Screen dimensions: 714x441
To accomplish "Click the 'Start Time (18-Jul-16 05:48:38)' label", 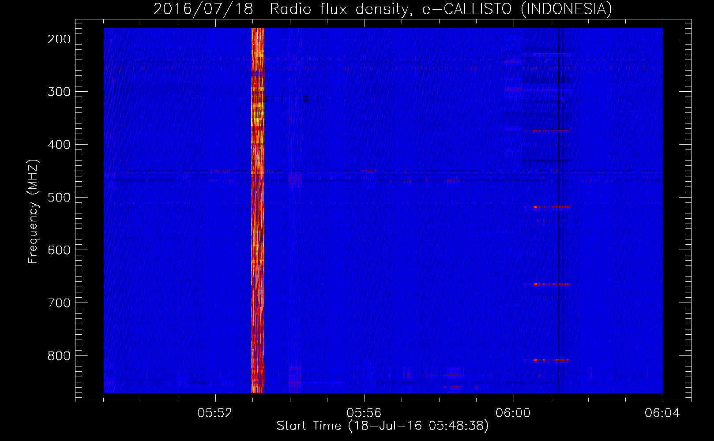I will [x=383, y=426].
